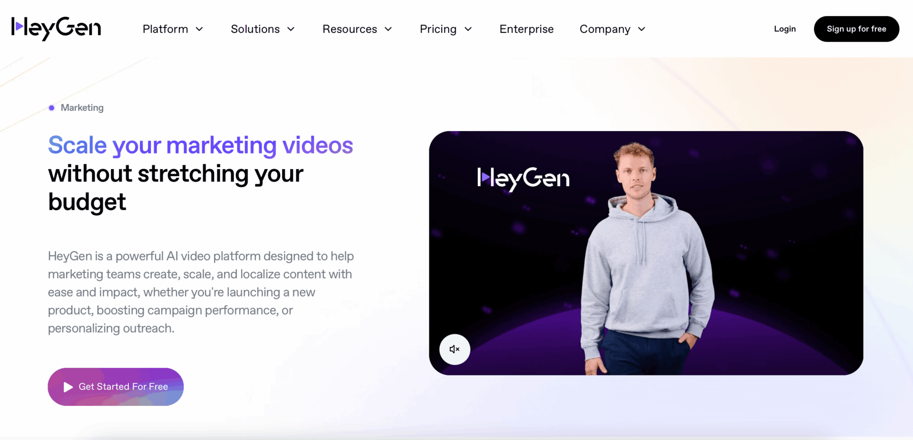Click the HeyGen logo inside the video
This screenshot has height=440, width=913.
[523, 179]
